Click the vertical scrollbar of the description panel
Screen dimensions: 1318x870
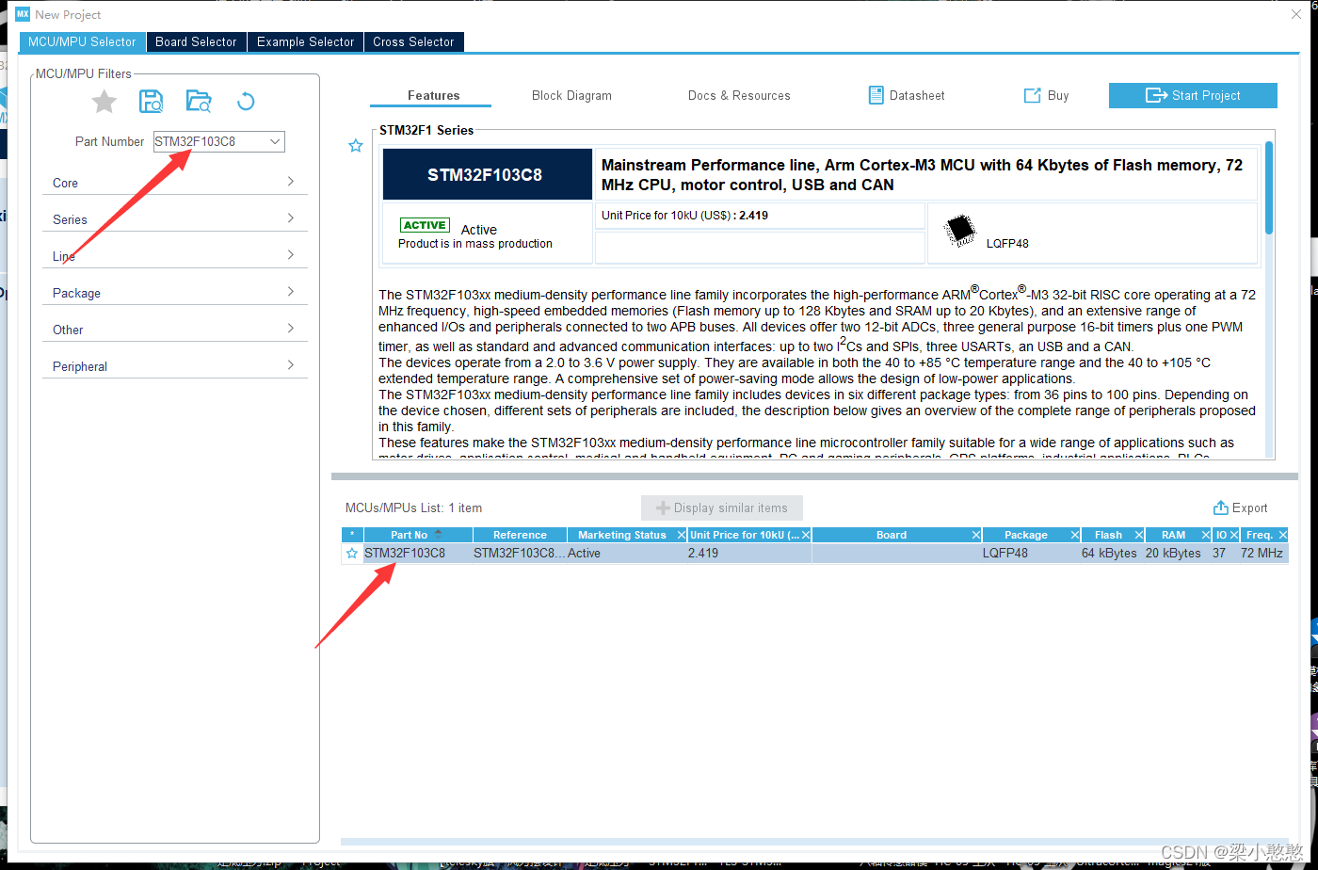1269,187
